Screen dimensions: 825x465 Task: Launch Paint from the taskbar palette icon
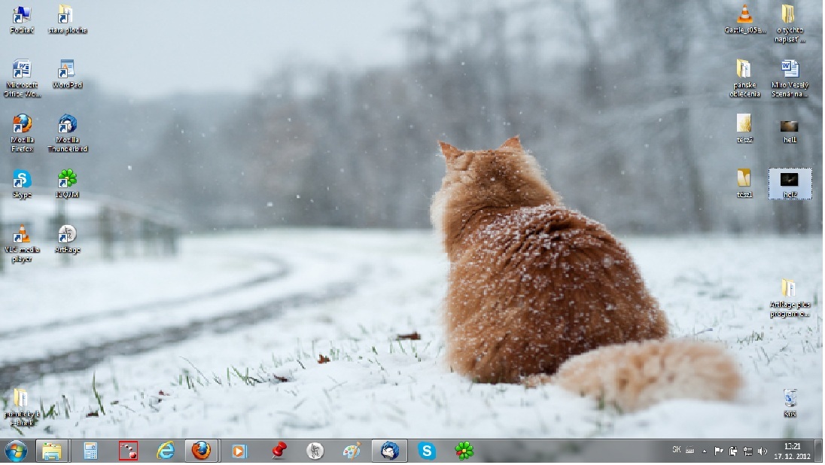click(352, 451)
